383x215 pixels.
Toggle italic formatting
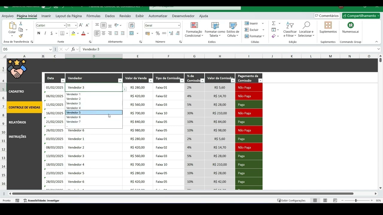click(45, 33)
